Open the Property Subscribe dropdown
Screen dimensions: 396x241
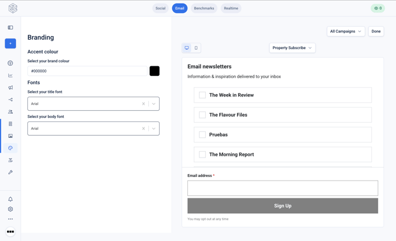[x=292, y=48]
